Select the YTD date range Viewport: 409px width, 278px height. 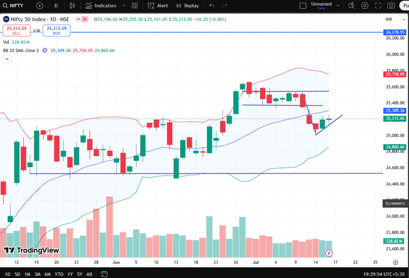pos(59,274)
